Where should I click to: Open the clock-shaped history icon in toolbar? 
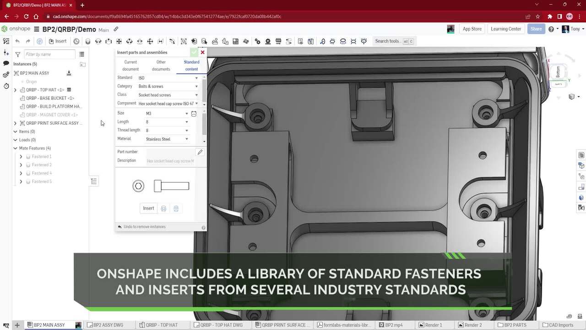76,41
